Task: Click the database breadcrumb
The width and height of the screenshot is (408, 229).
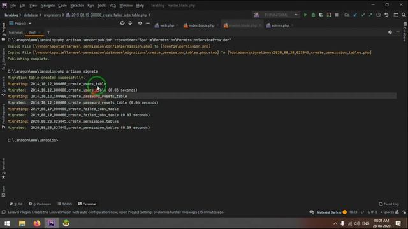Action: click(x=31, y=15)
